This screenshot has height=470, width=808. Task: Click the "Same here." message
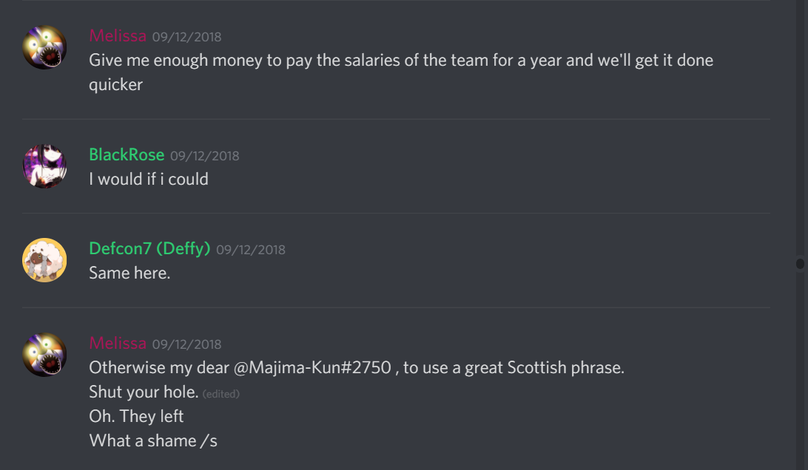[129, 273]
